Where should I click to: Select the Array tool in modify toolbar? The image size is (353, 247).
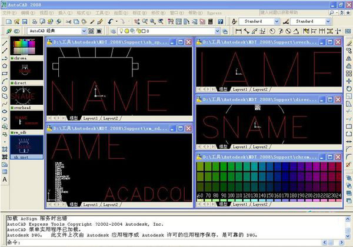coord(349,74)
